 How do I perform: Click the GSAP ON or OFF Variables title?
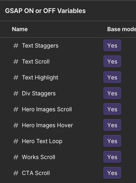(45, 11)
